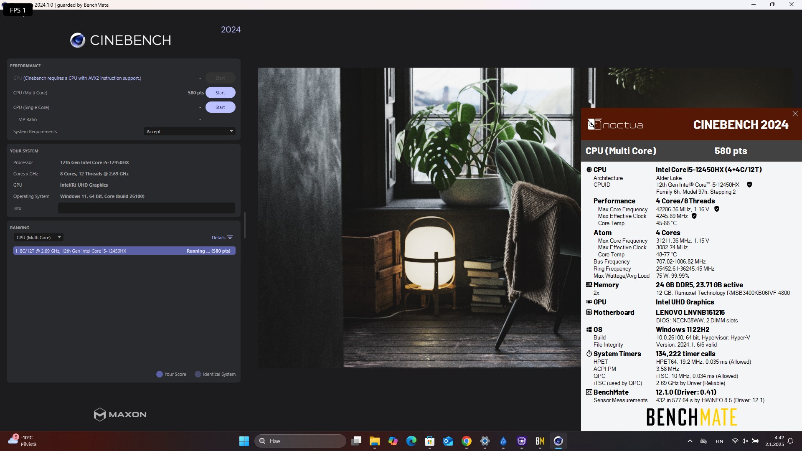Click the OS Windows icon in BenchMate panel
Screen dimensions: 802x451
pyautogui.click(x=589, y=329)
